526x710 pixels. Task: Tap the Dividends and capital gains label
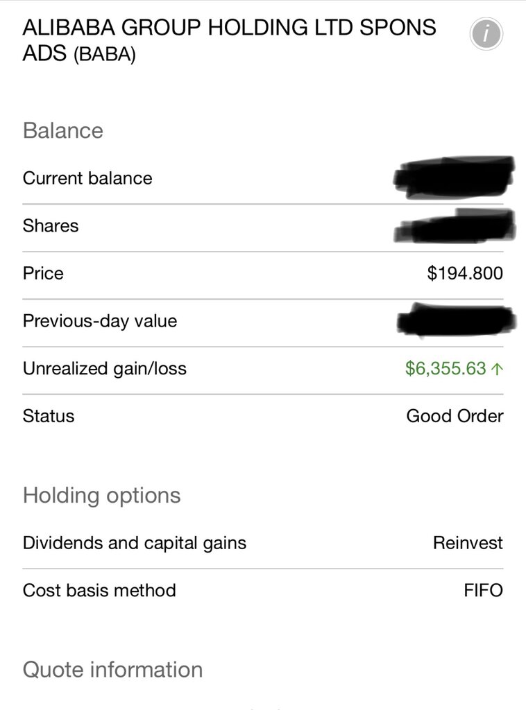135,544
